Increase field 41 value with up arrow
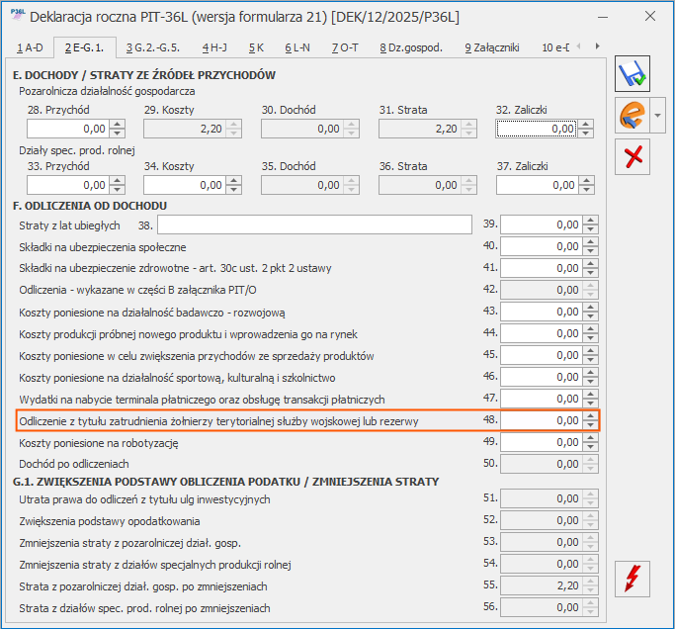This screenshot has height=629, width=675. click(x=591, y=264)
